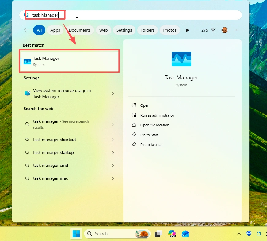Viewport: 267px width, 241px height.
Task: Open Windows Security shield tray icon
Action: coord(249,234)
